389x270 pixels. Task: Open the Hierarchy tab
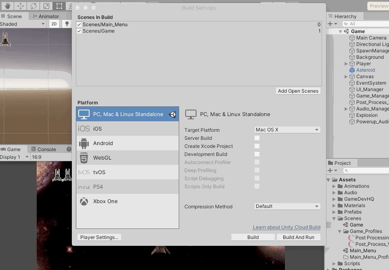(345, 17)
